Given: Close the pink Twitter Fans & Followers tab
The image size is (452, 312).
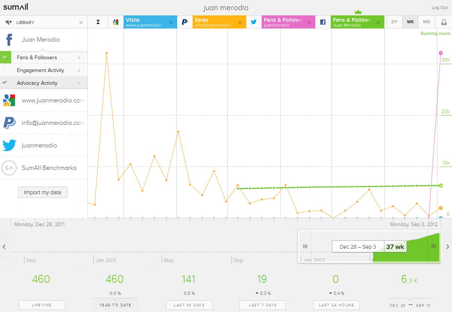Looking at the screenshot, I should [309, 22].
